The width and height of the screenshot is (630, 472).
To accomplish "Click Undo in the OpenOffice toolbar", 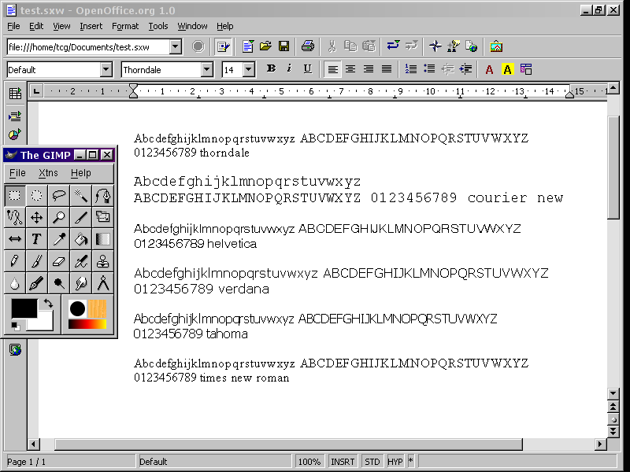I will [x=392, y=46].
